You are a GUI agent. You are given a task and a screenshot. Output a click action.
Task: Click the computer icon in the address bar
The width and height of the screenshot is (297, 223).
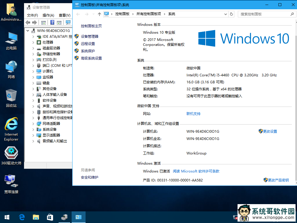point(106,14)
